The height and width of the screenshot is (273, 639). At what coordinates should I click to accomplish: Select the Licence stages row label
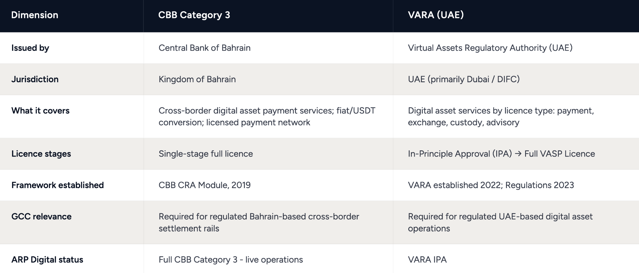tap(41, 154)
